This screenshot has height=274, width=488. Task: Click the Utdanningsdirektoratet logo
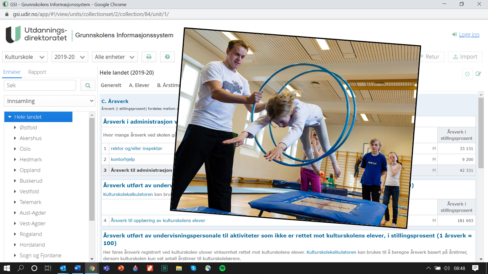pos(36,35)
